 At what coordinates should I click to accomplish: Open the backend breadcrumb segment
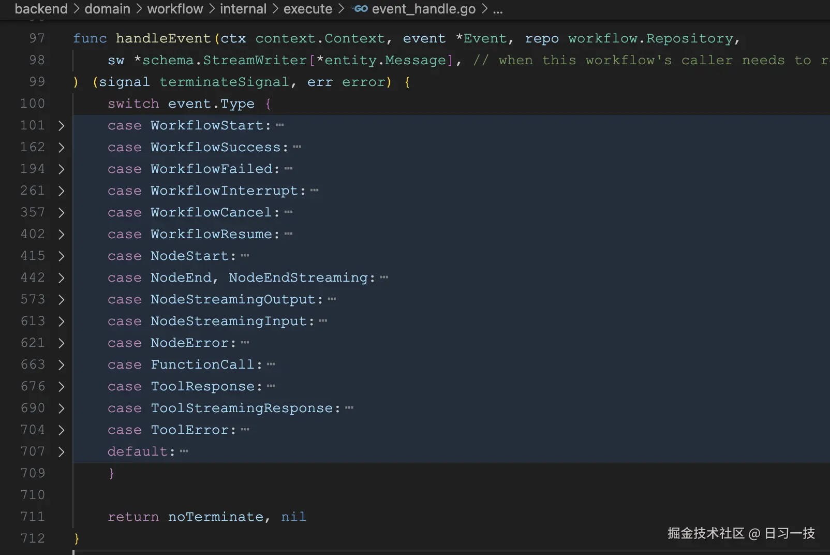click(x=41, y=9)
